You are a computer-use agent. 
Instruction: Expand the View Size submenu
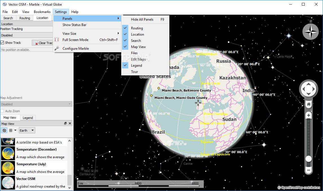[x=88, y=33]
